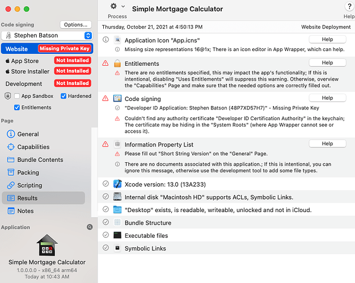Click the Information Property List warning triangle
355x283 pixels.
point(105,144)
